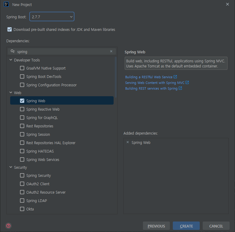Image resolution: width=235 pixels, height=232 pixels.
Task: Click the Spring Web entry text in added dependencies
Action: pos(141,142)
